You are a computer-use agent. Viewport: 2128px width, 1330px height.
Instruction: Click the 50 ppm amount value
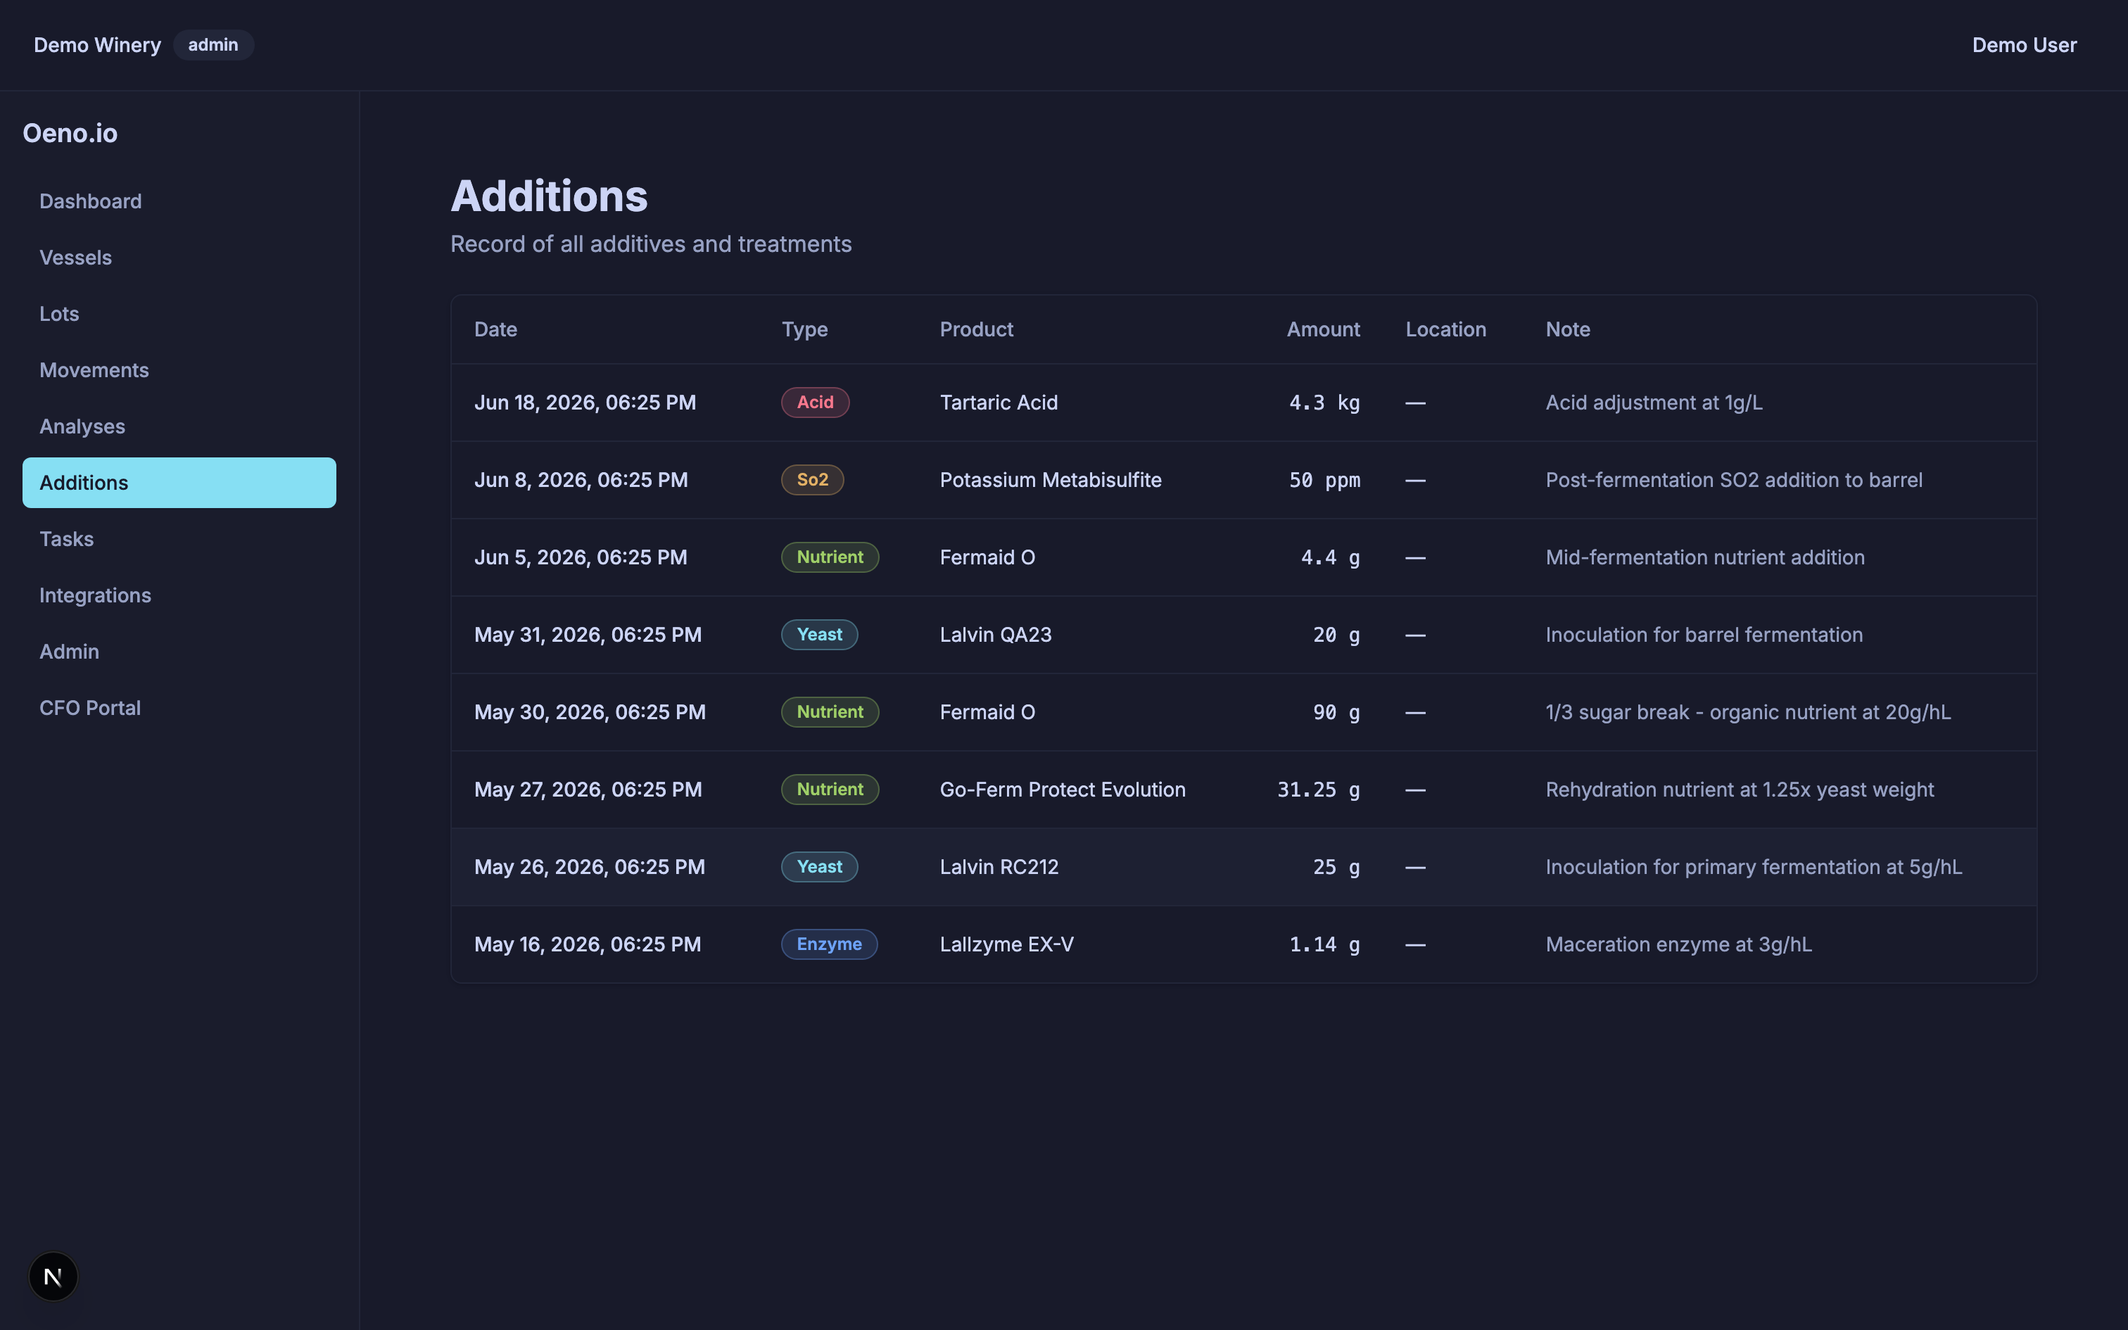(x=1324, y=479)
